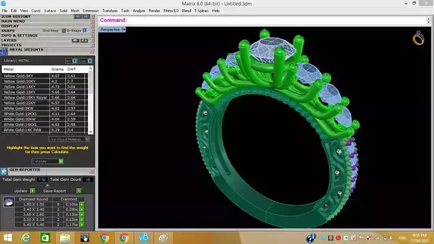Click green arrow beside Update

point(33,191)
